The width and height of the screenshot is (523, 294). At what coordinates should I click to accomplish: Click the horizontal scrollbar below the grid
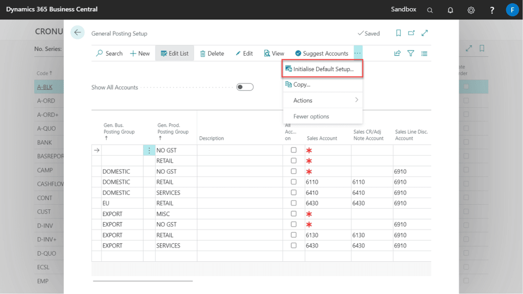click(x=142, y=280)
